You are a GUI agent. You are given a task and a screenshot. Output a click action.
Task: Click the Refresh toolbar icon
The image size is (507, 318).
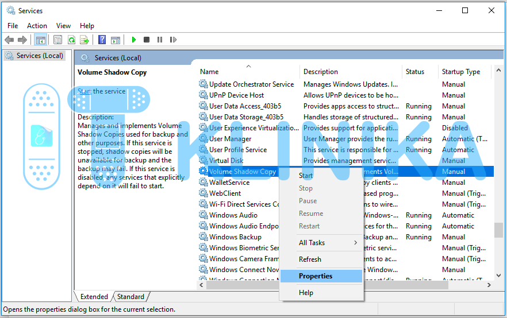71,40
